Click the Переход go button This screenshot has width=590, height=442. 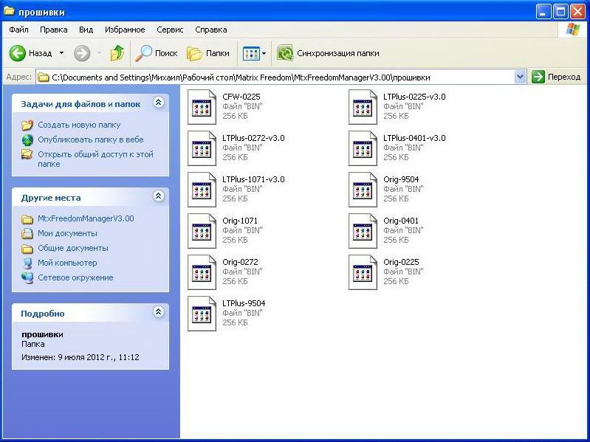pyautogui.click(x=557, y=77)
